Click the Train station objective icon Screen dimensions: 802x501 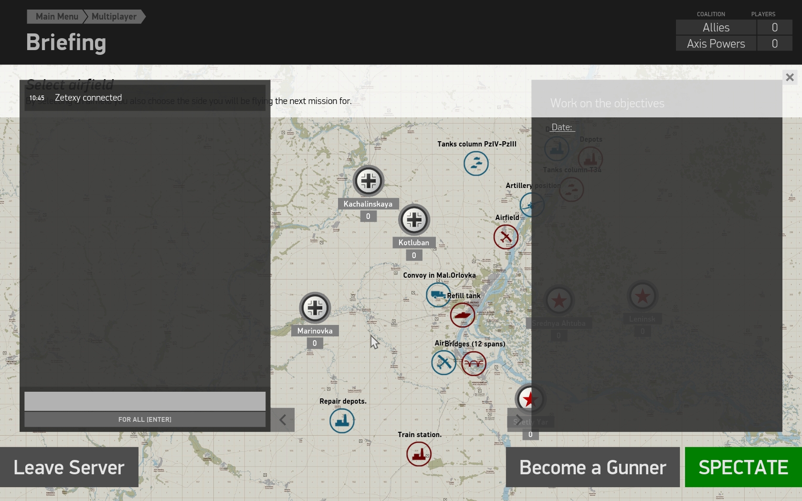tap(419, 454)
